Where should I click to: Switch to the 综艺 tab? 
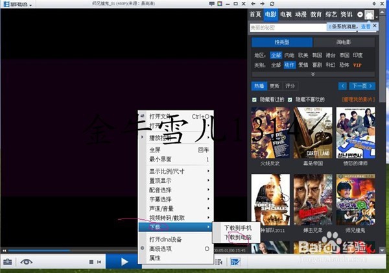point(331,14)
